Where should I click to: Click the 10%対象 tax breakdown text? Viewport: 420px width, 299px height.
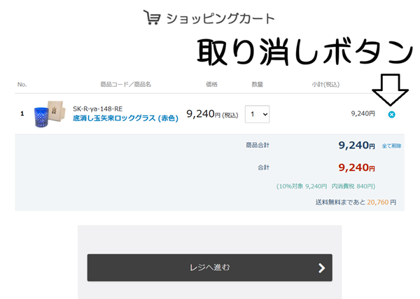(325, 186)
